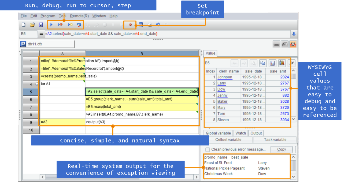Image resolution: width=344 pixels, height=182 pixels.
Task: Click the pin icon in Value panel
Action: click(x=291, y=63)
